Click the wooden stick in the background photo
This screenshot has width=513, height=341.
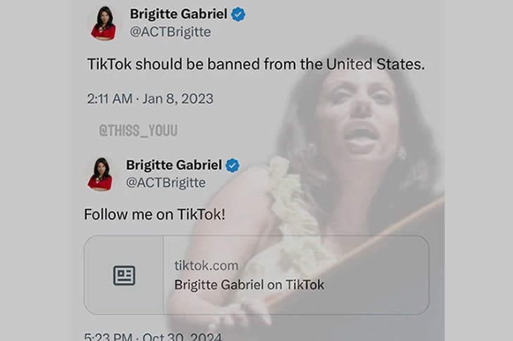(x=357, y=250)
